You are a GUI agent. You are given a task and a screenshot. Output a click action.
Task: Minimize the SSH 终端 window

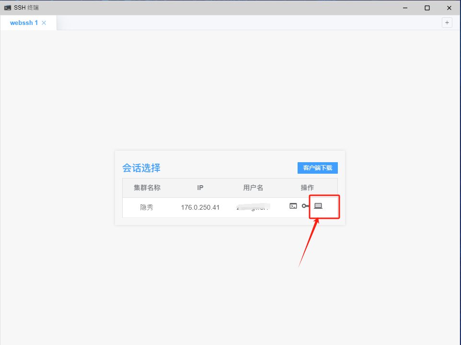point(405,8)
